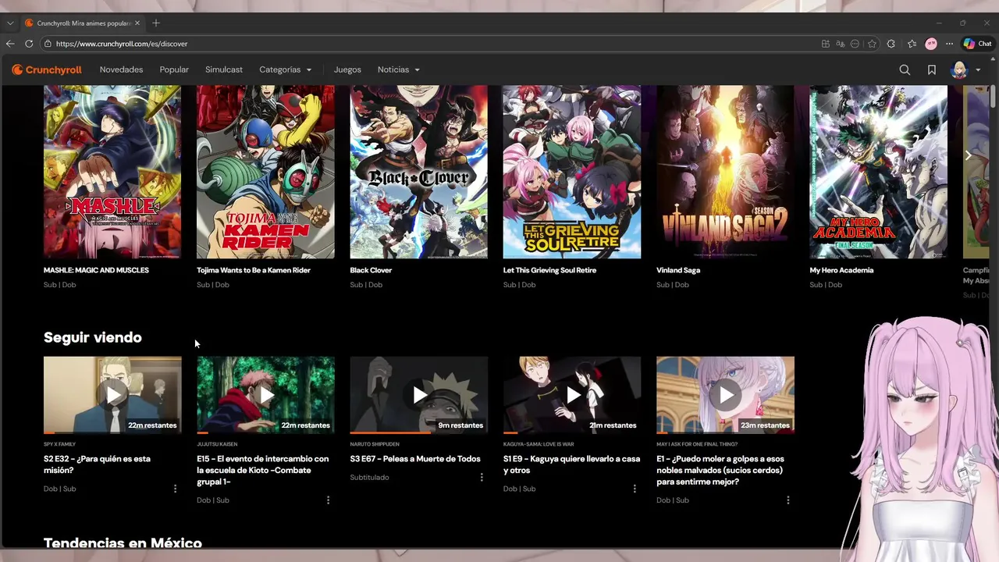Click the address bar URL field
The height and width of the screenshot is (562, 999).
pyautogui.click(x=429, y=44)
